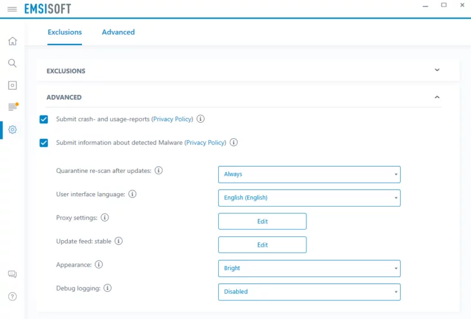Image resolution: width=471 pixels, height=319 pixels.
Task: Expand the Exclusions section chevron
Action: [x=437, y=70]
